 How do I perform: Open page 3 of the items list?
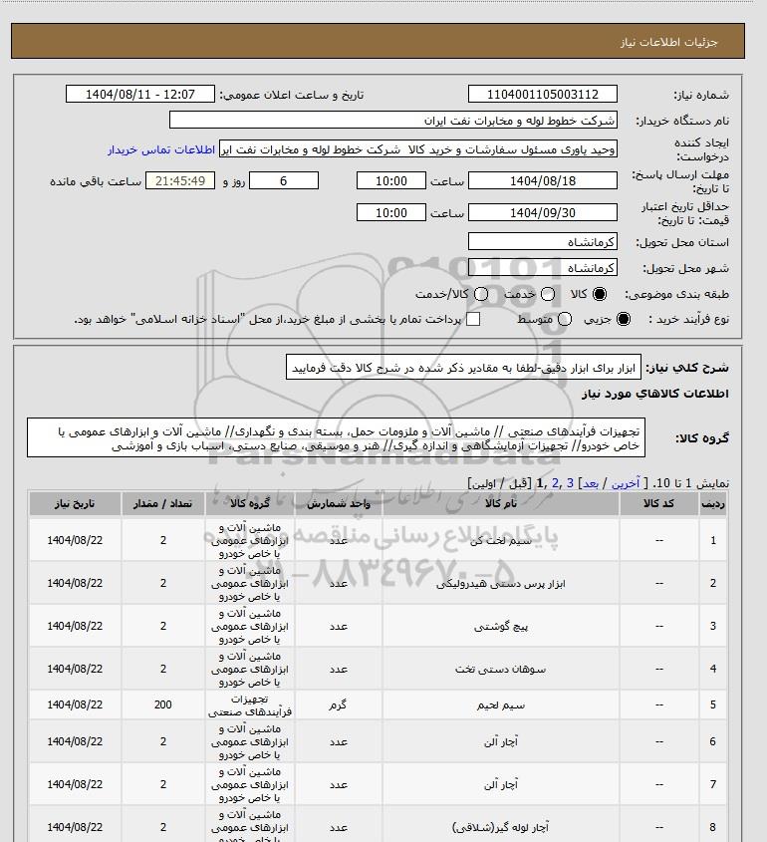571,484
